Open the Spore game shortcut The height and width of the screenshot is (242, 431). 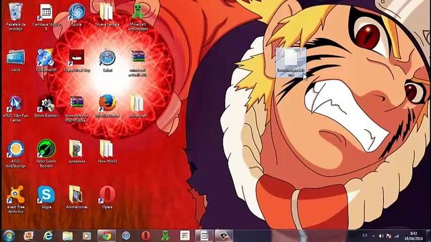[x=76, y=15]
